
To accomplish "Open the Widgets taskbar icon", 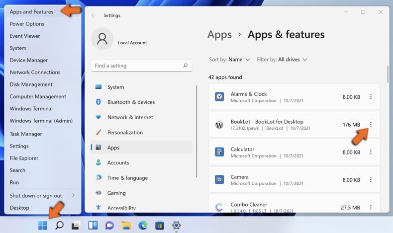I will tap(93, 226).
